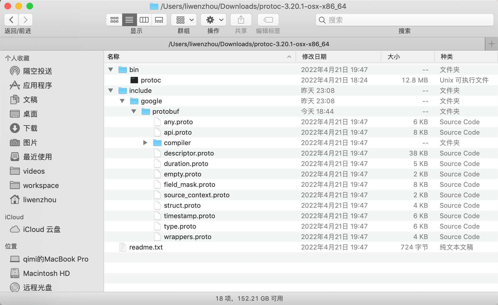Select struct.proto file
The height and width of the screenshot is (305, 498).
point(301,205)
